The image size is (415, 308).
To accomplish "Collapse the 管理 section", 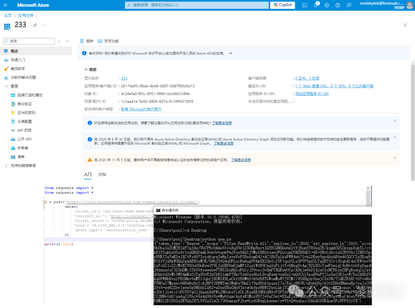I will 7,86.
